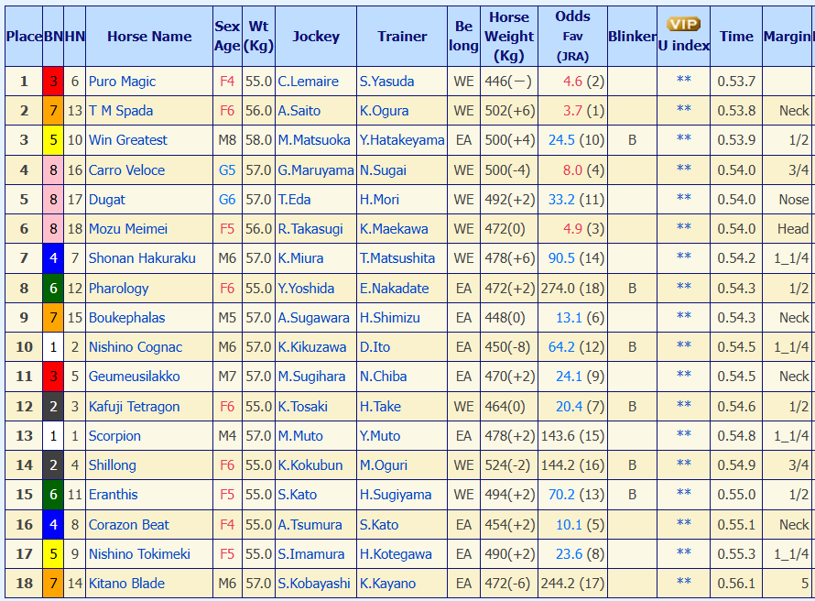The image size is (815, 601).
Task: Click jockey M.Matsuoka link
Action: coord(314,140)
